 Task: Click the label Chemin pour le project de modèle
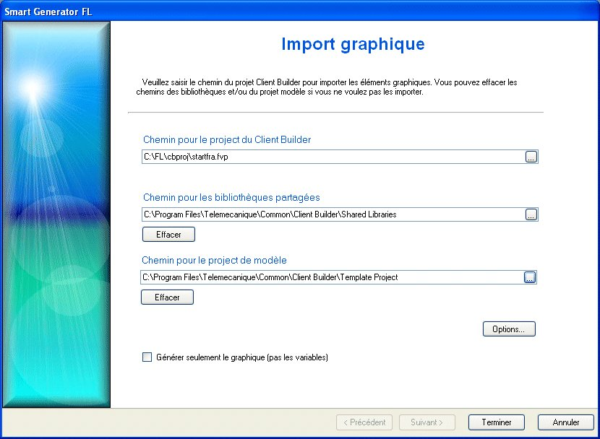click(x=214, y=260)
